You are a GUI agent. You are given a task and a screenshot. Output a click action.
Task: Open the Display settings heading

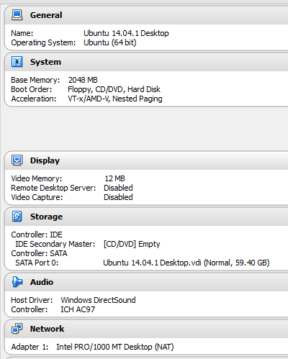point(45,160)
